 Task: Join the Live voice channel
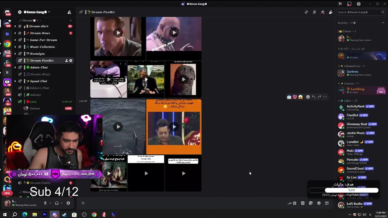[x=45, y=102]
